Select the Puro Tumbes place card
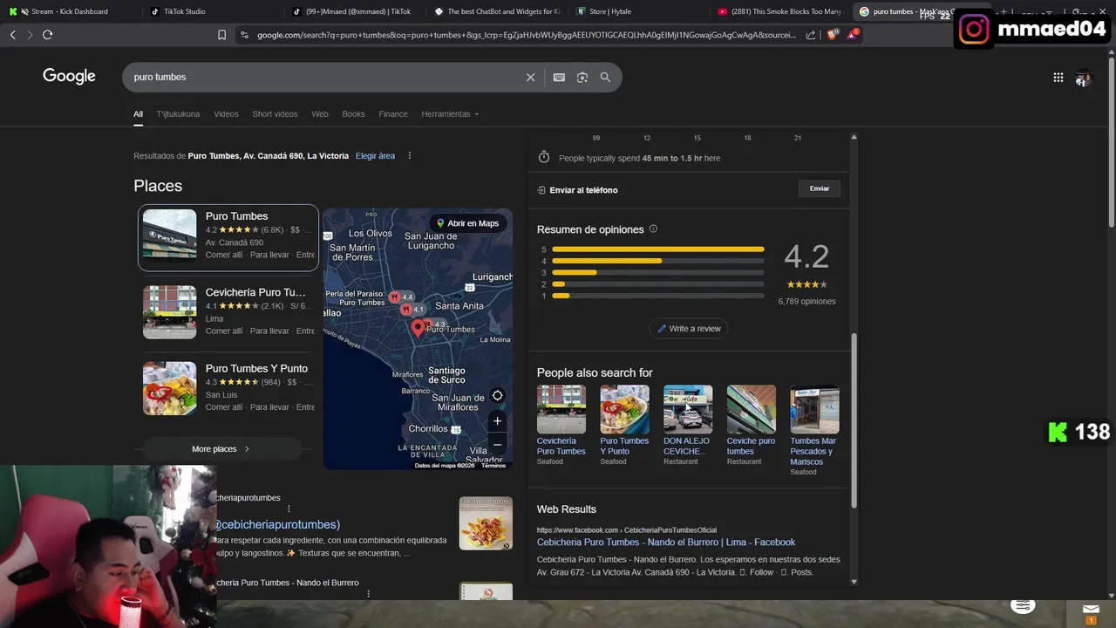This screenshot has height=628, width=1116. tap(228, 237)
